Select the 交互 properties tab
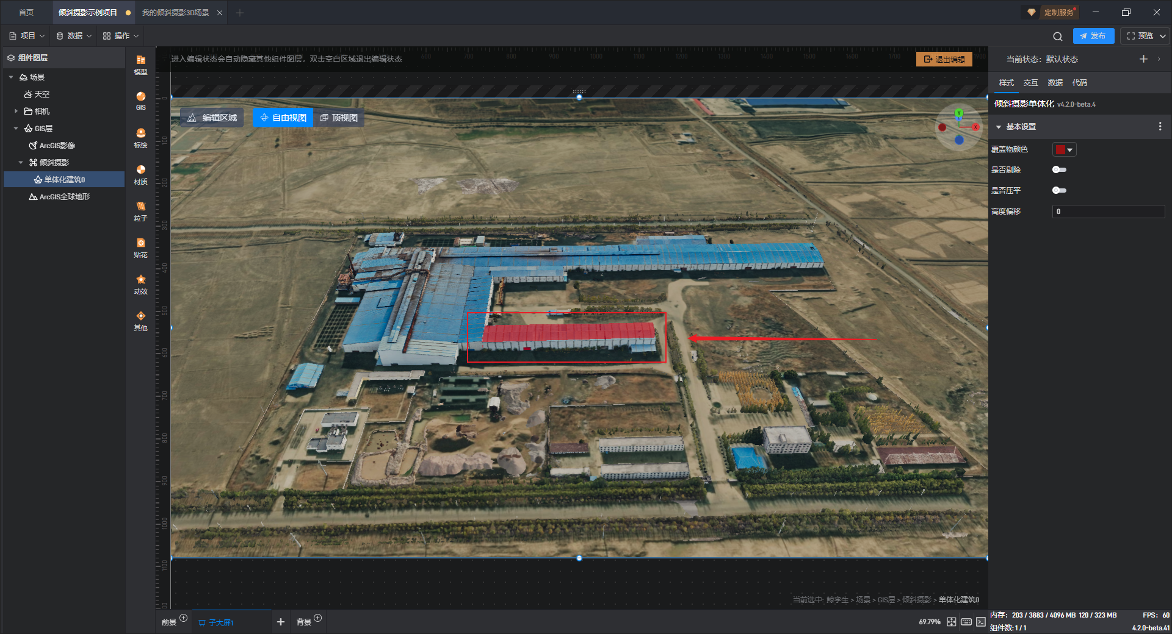The height and width of the screenshot is (634, 1172). [x=1030, y=82]
